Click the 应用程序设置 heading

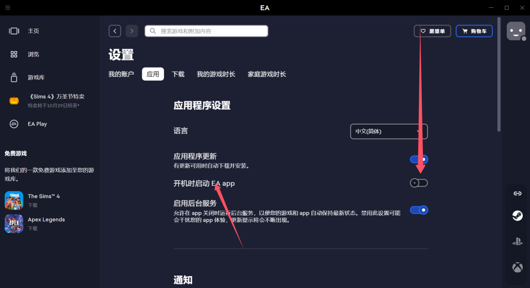[x=202, y=105]
